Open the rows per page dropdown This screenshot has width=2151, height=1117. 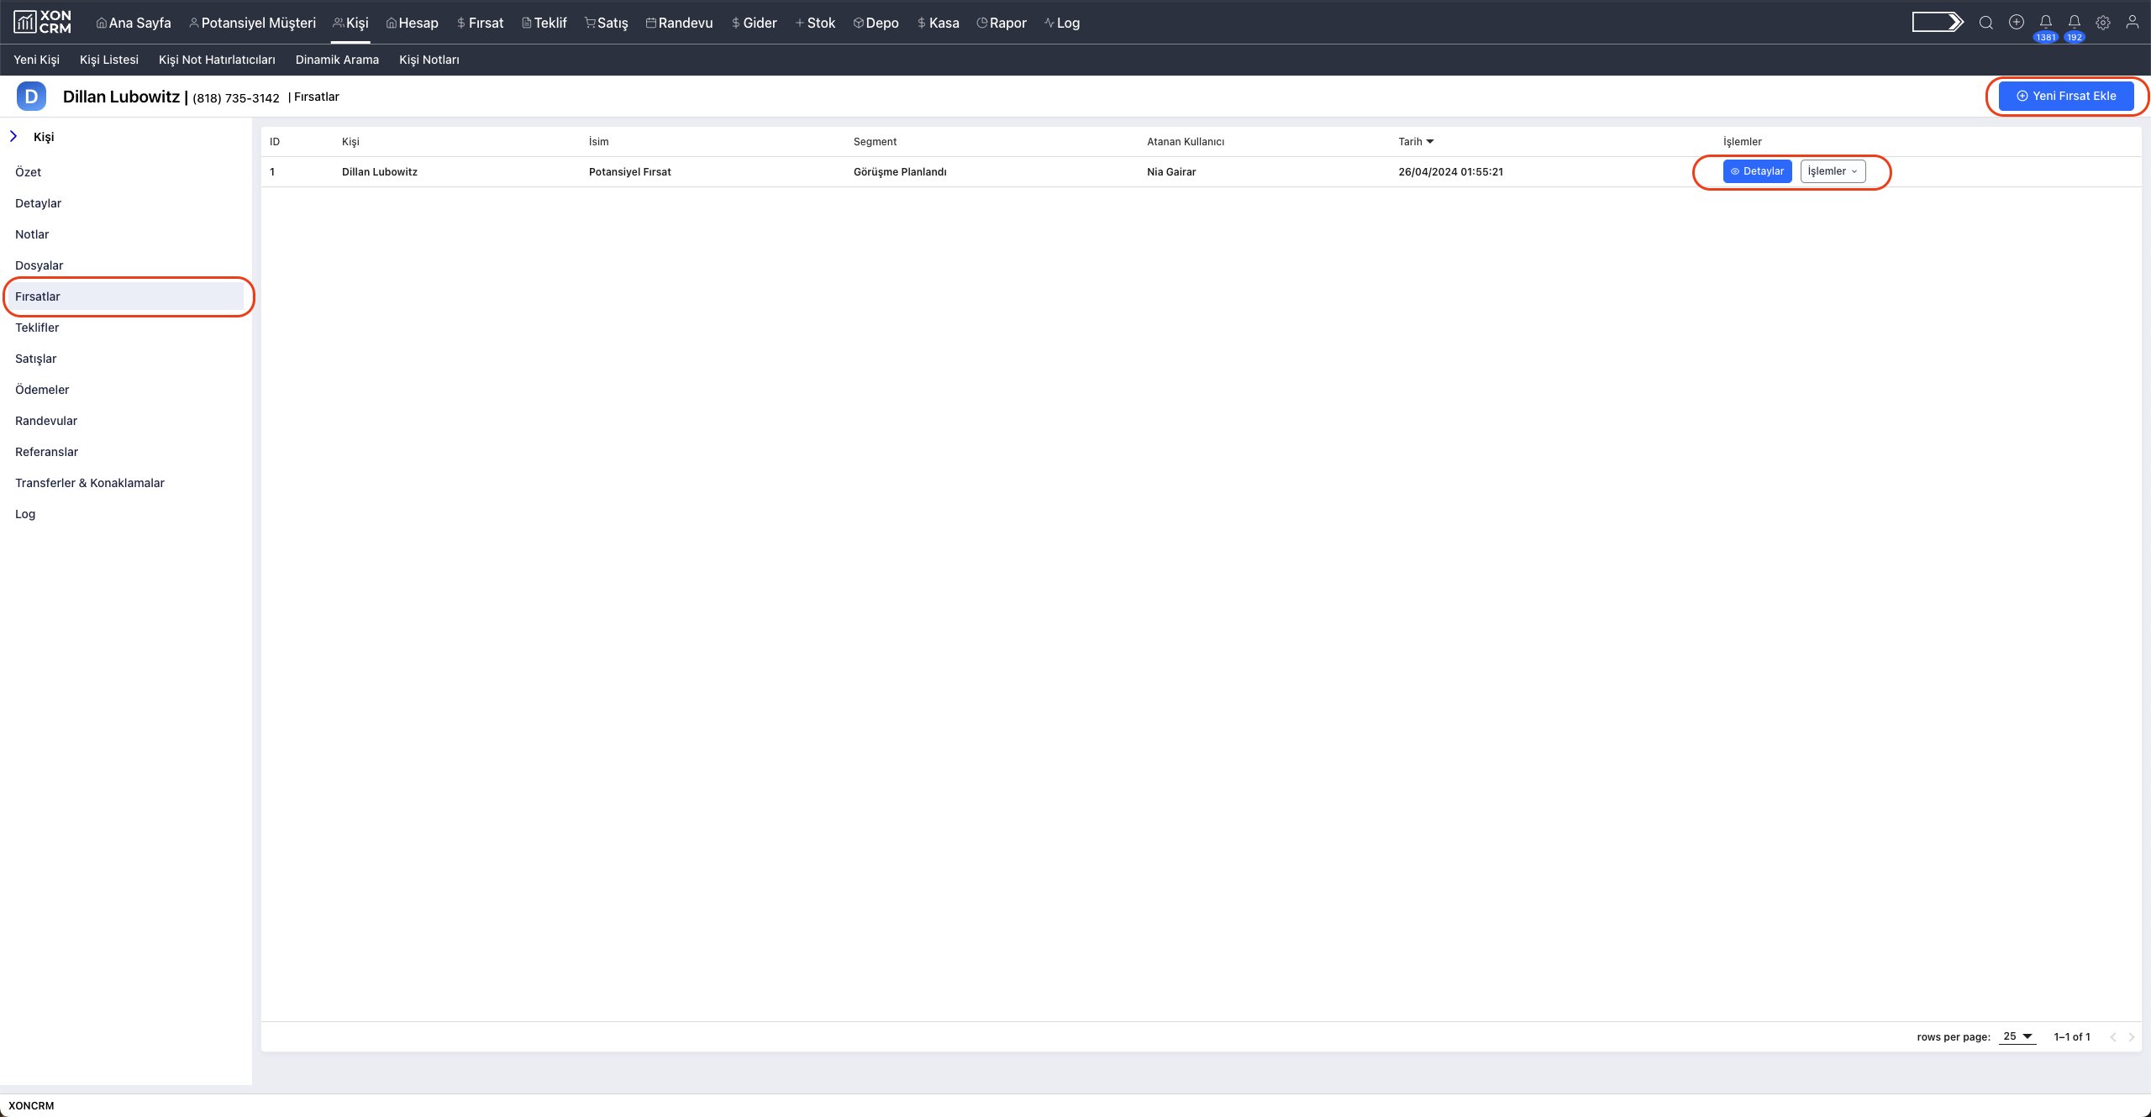click(x=2017, y=1036)
